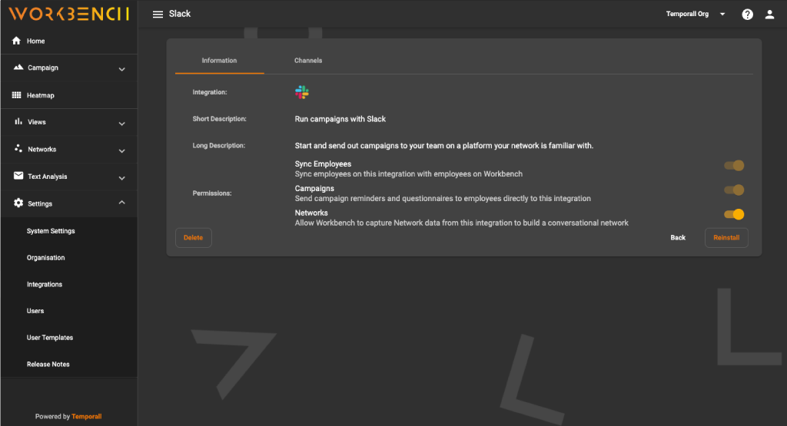Screen dimensions: 787x426
Task: Open Users in the sidebar
Action: click(35, 311)
